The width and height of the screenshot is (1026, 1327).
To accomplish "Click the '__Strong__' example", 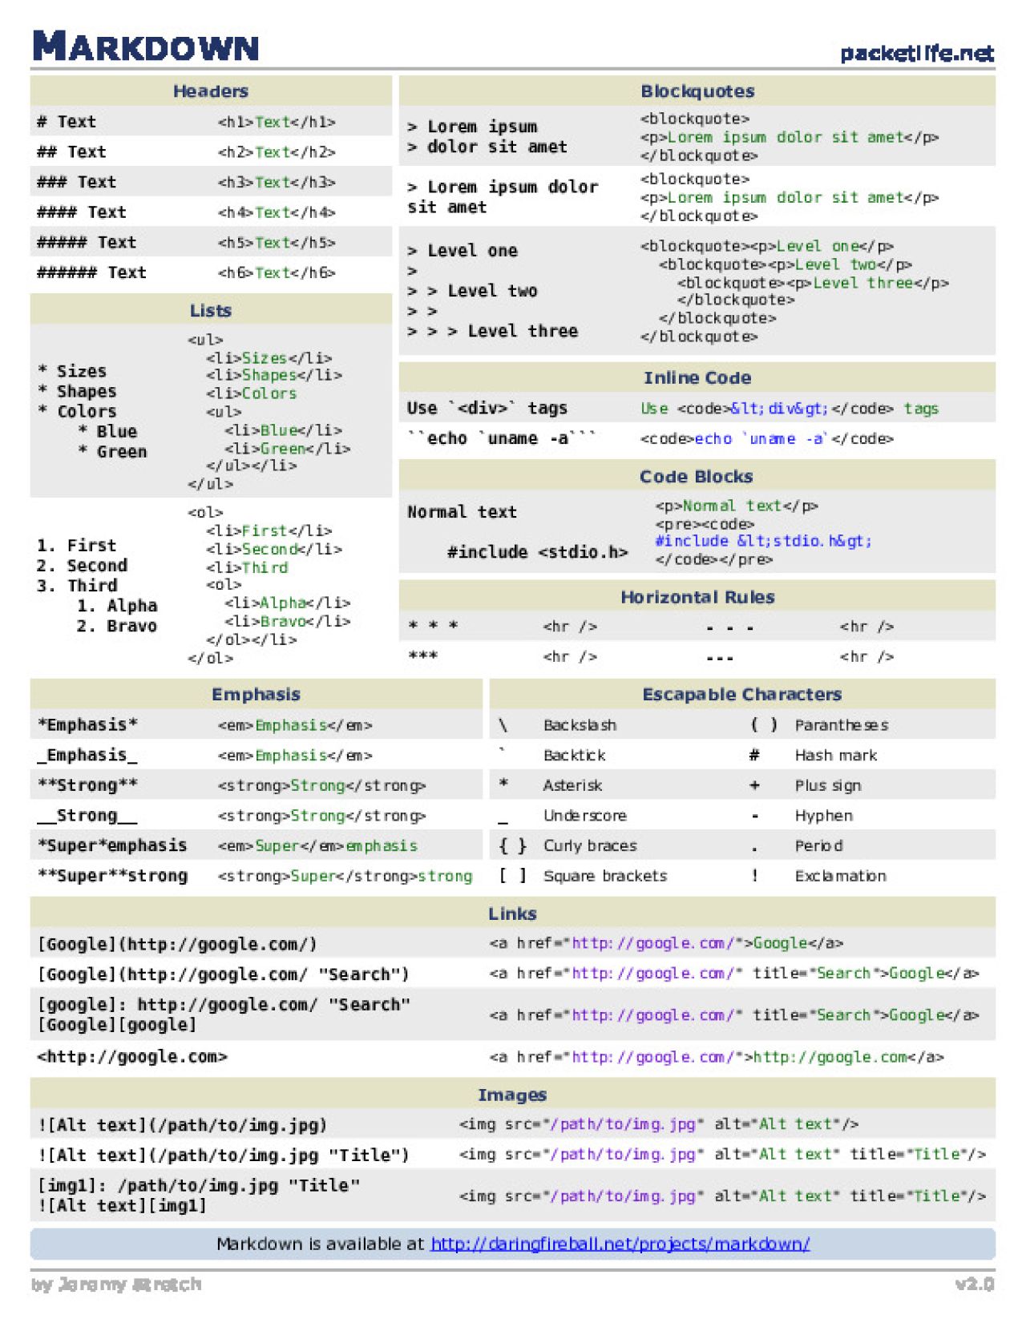I will (87, 816).
